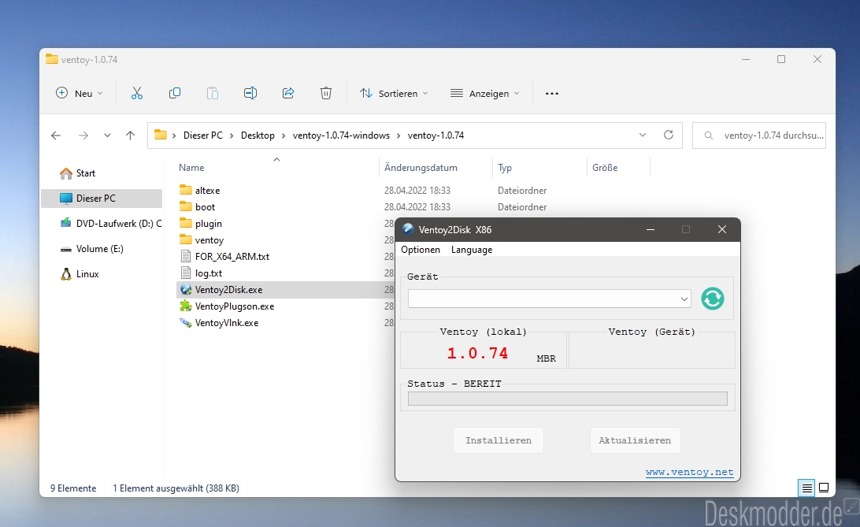Select FOR_X64_ARM.txt document icon
This screenshot has width=860, height=527.
[x=186, y=256]
